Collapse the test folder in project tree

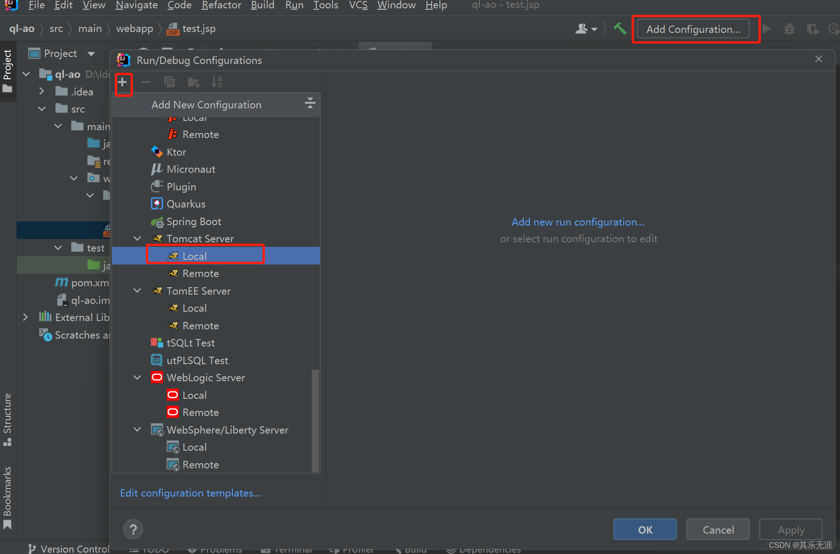tap(58, 248)
